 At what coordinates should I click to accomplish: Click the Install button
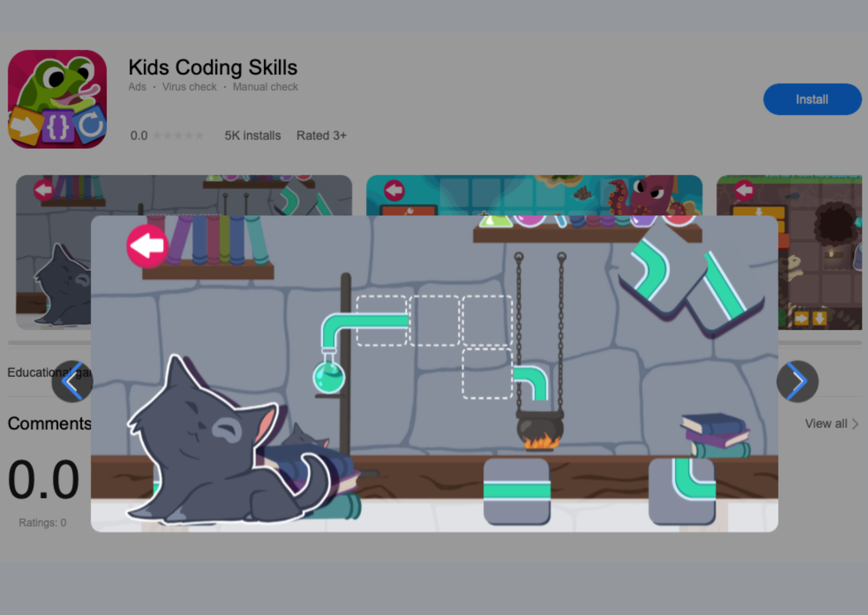tap(812, 99)
